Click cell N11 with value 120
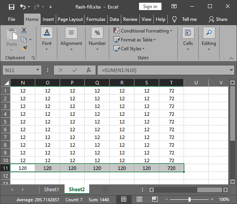Image resolution: width=237 pixels, height=204 pixels. [23, 168]
